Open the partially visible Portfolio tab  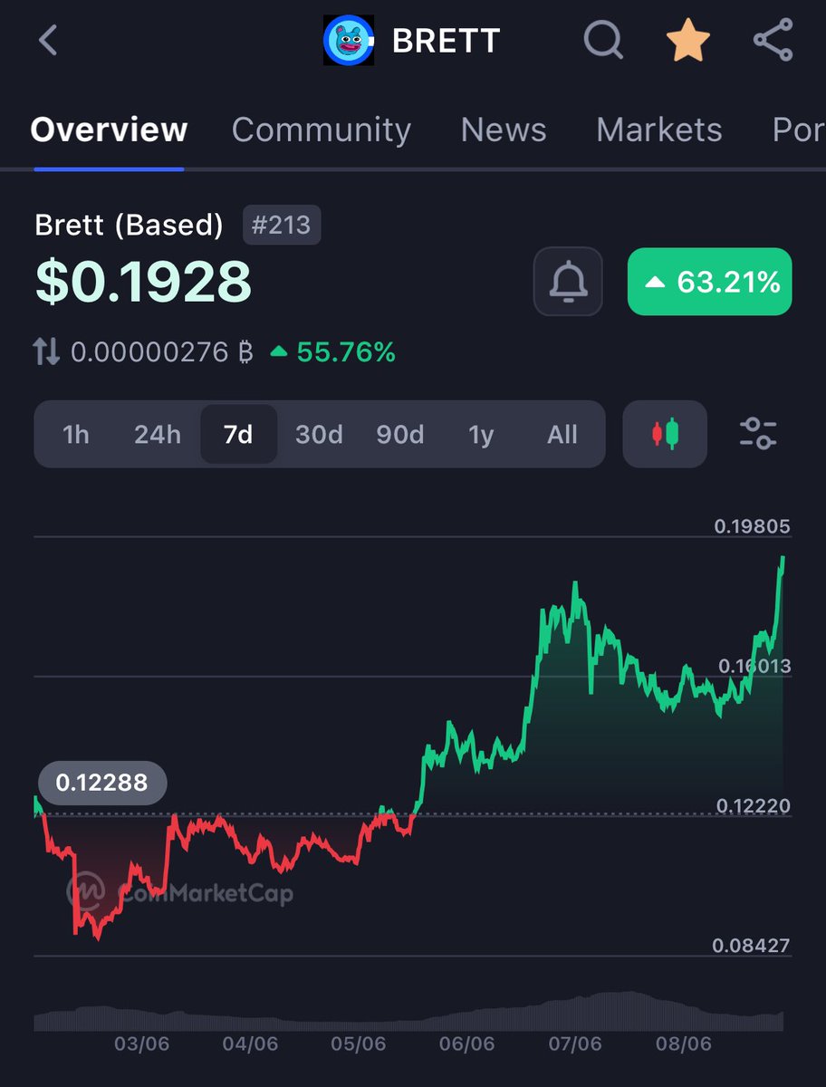pyautogui.click(x=798, y=130)
